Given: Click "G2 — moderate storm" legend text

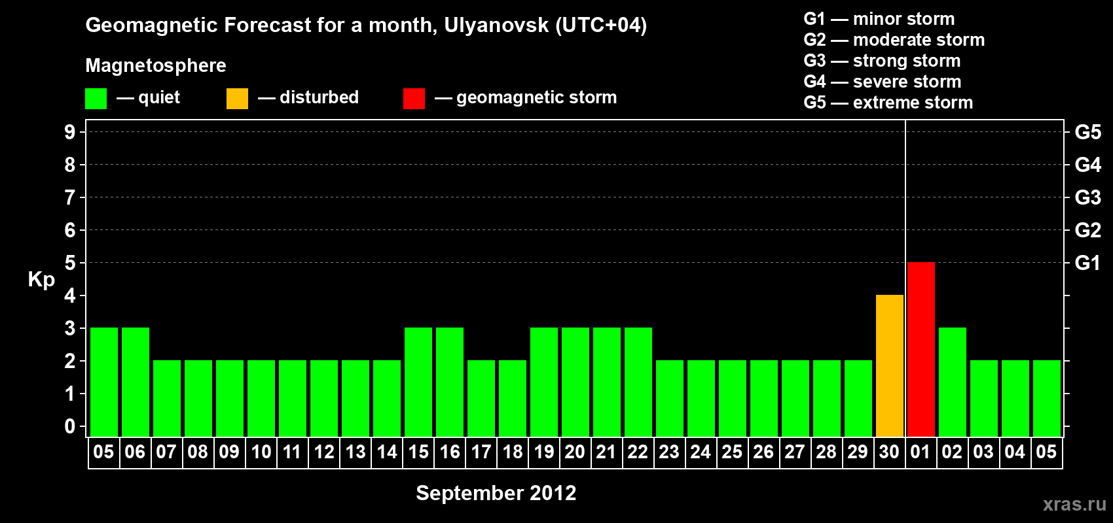Looking at the screenshot, I should click(x=894, y=40).
